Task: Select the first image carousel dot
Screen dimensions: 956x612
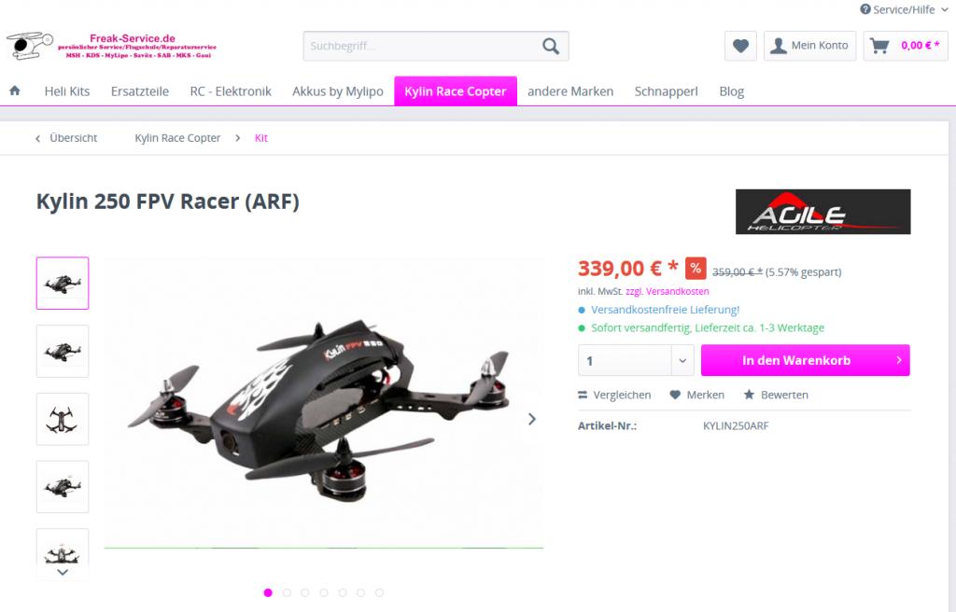Action: pyautogui.click(x=268, y=592)
